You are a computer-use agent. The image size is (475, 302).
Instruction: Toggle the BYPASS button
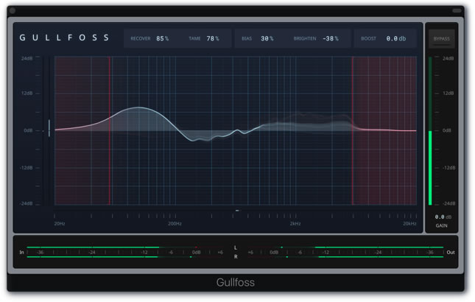[441, 39]
